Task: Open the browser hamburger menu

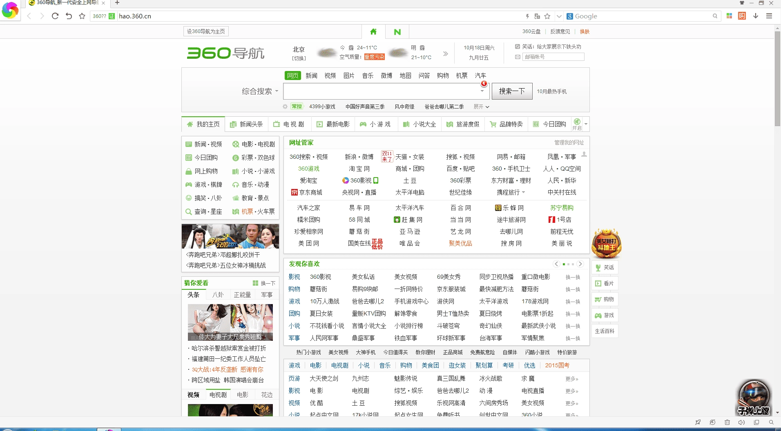Action: (x=769, y=16)
